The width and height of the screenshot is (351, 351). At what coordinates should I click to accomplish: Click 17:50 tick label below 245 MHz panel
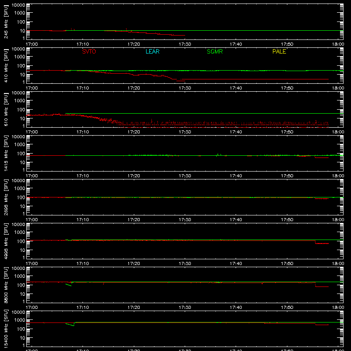287,44
